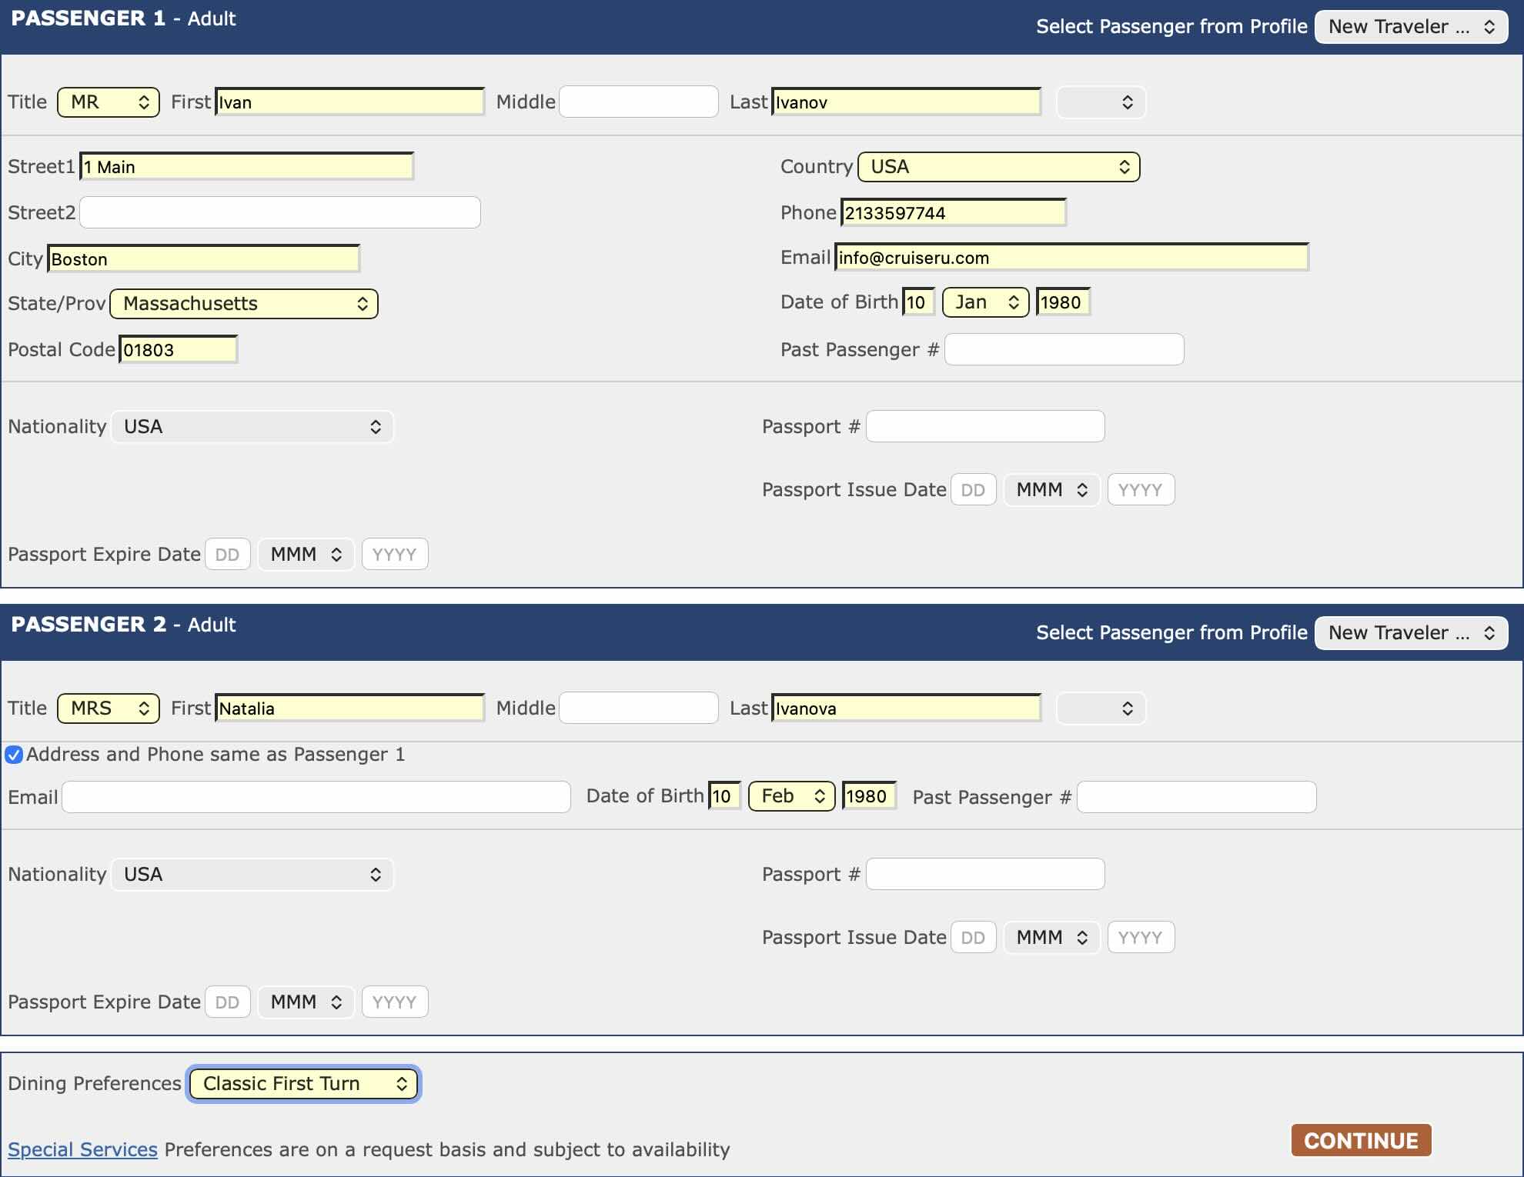Click Passenger 2 Passport Expire year field
The height and width of the screenshot is (1177, 1524).
tap(394, 1002)
